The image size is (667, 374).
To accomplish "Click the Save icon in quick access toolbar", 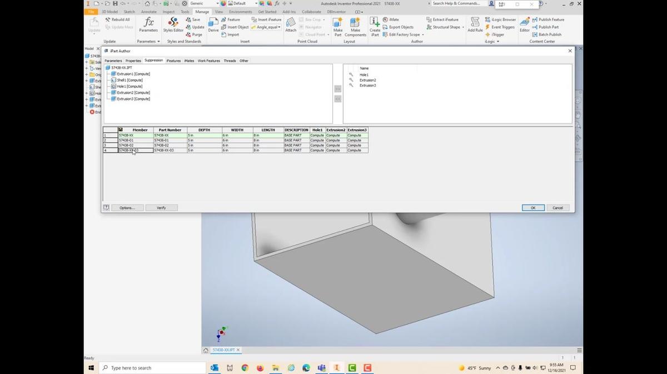I will (115, 3).
